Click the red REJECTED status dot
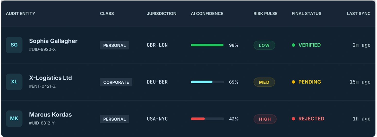Image resolution: width=377 pixels, height=137 pixels. tap(293, 119)
